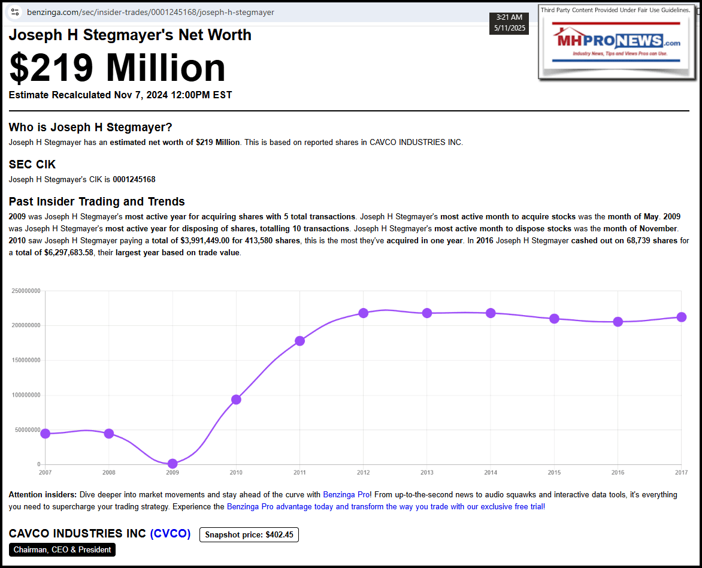Viewport: 702px width, 568px height.
Task: Select the 2012 data point on chart
Action: (363, 313)
